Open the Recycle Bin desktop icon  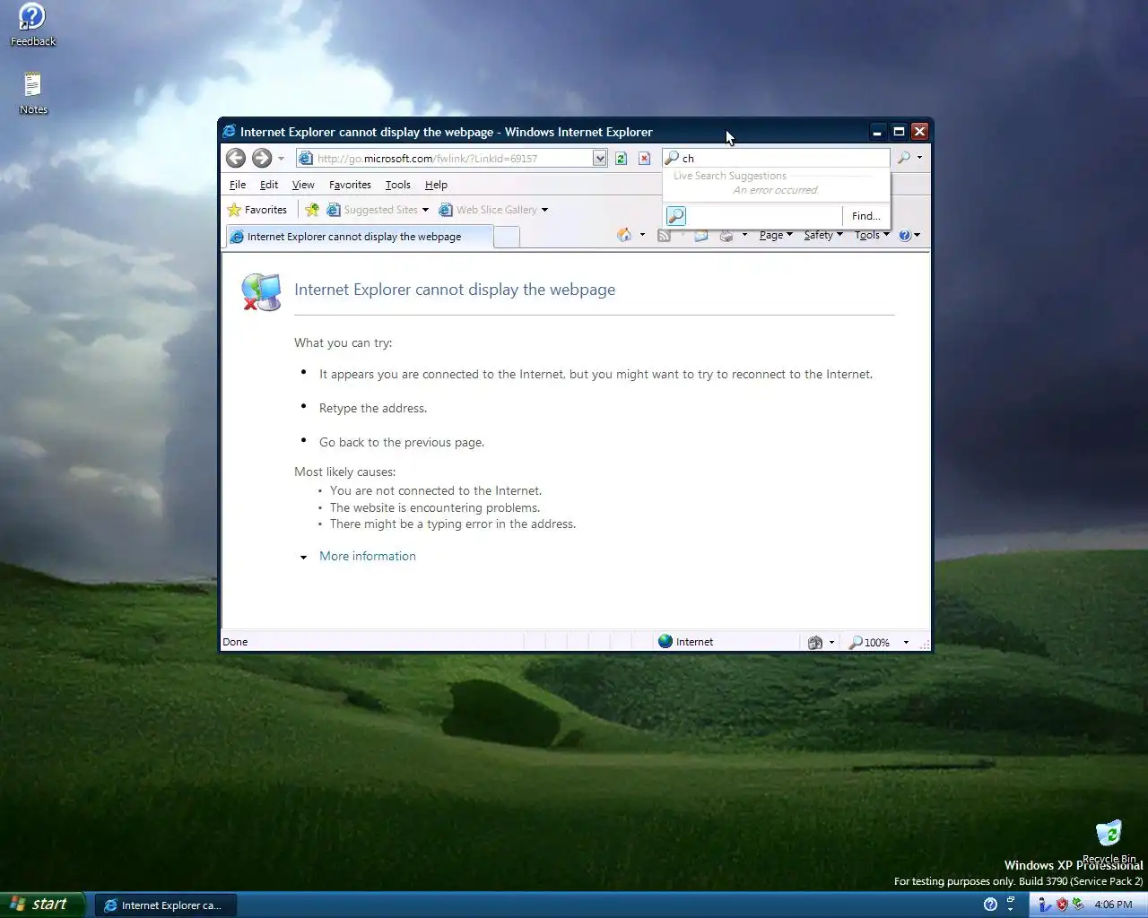point(1109,841)
